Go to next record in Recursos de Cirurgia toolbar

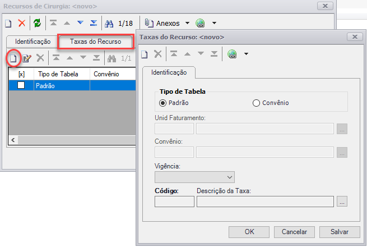pyautogui.click(x=80, y=23)
